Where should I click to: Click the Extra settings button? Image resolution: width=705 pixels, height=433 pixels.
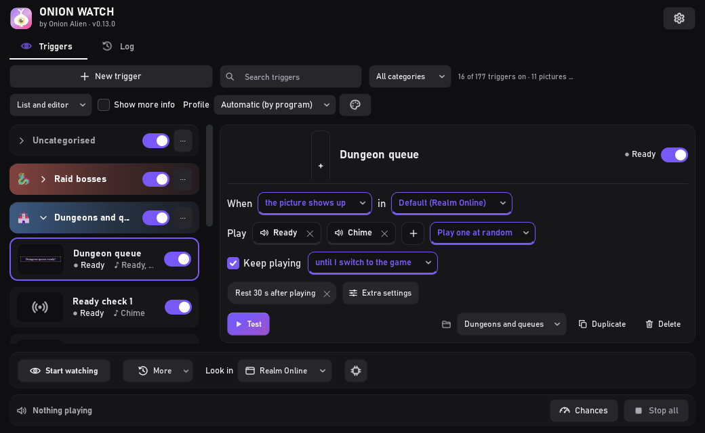tap(380, 293)
